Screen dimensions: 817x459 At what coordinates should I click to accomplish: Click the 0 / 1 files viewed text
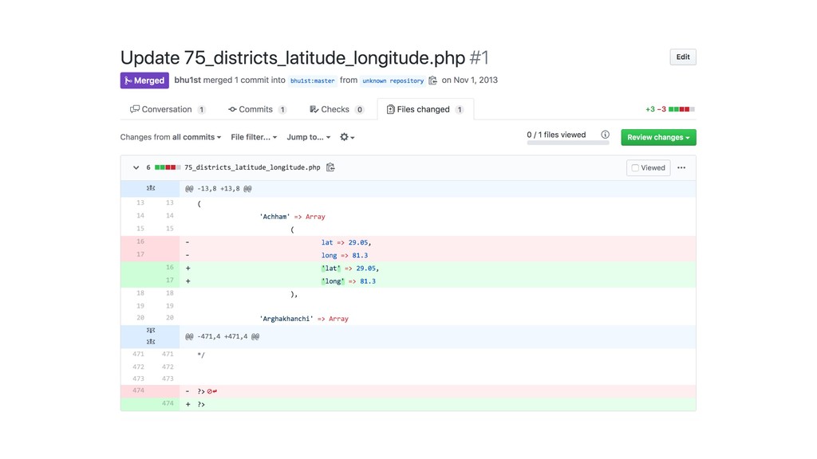click(556, 135)
